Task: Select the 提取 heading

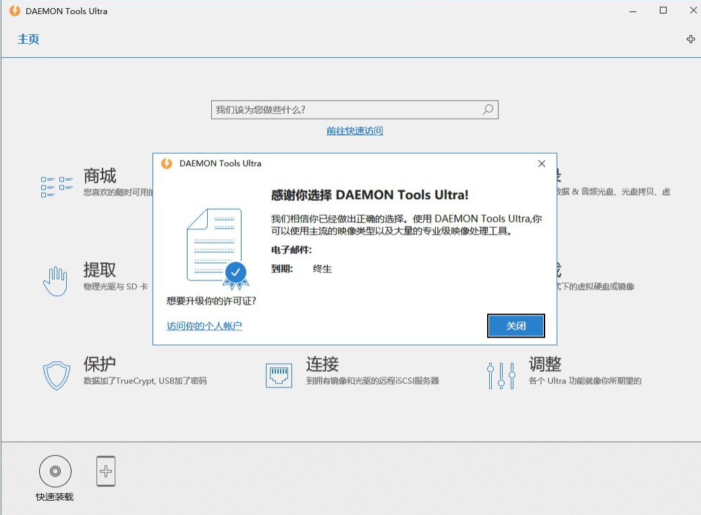Action: pyautogui.click(x=100, y=270)
